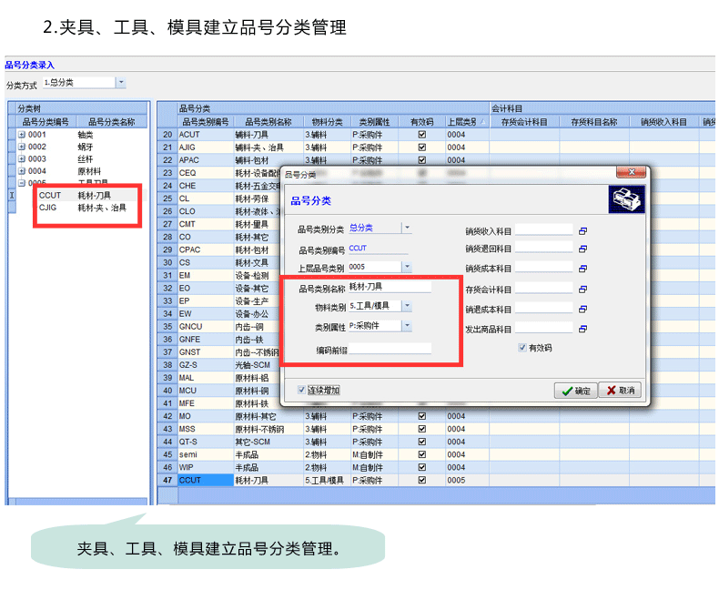The width and height of the screenshot is (719, 590).
Task: Toggle the 有效码 checkbox in dialog
Action: click(x=522, y=348)
